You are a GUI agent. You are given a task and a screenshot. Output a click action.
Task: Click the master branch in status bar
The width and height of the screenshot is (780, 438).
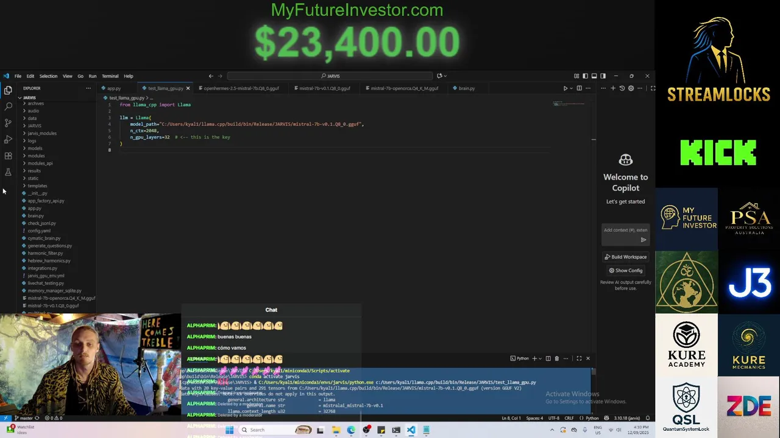click(x=23, y=418)
